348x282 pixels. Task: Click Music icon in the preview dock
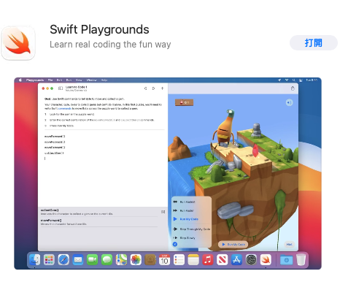(208, 260)
